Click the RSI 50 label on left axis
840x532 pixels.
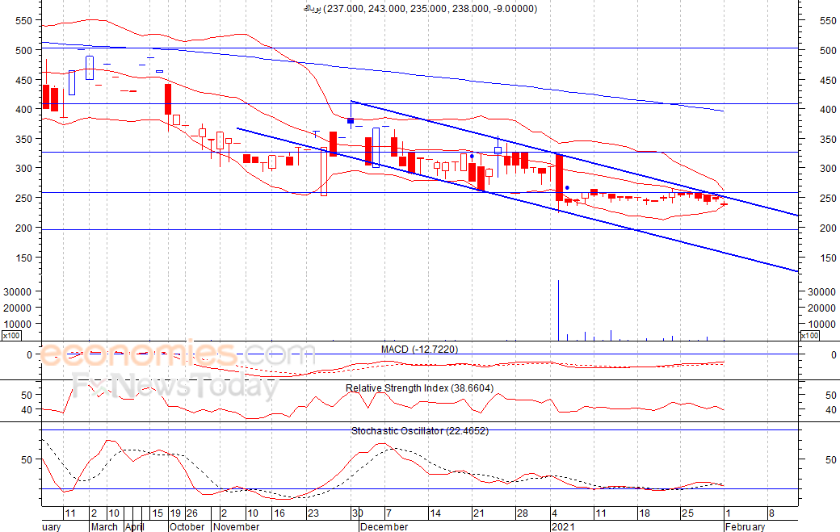click(27, 396)
